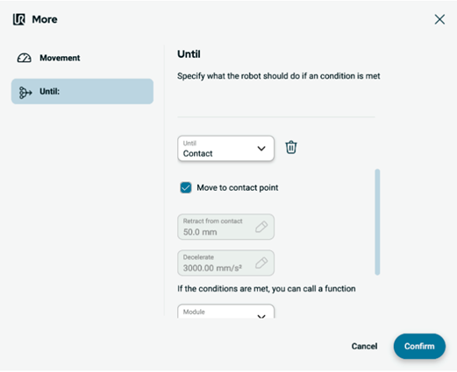Click the Retract from contact field
The width and height of the screenshot is (457, 372).
(x=225, y=227)
